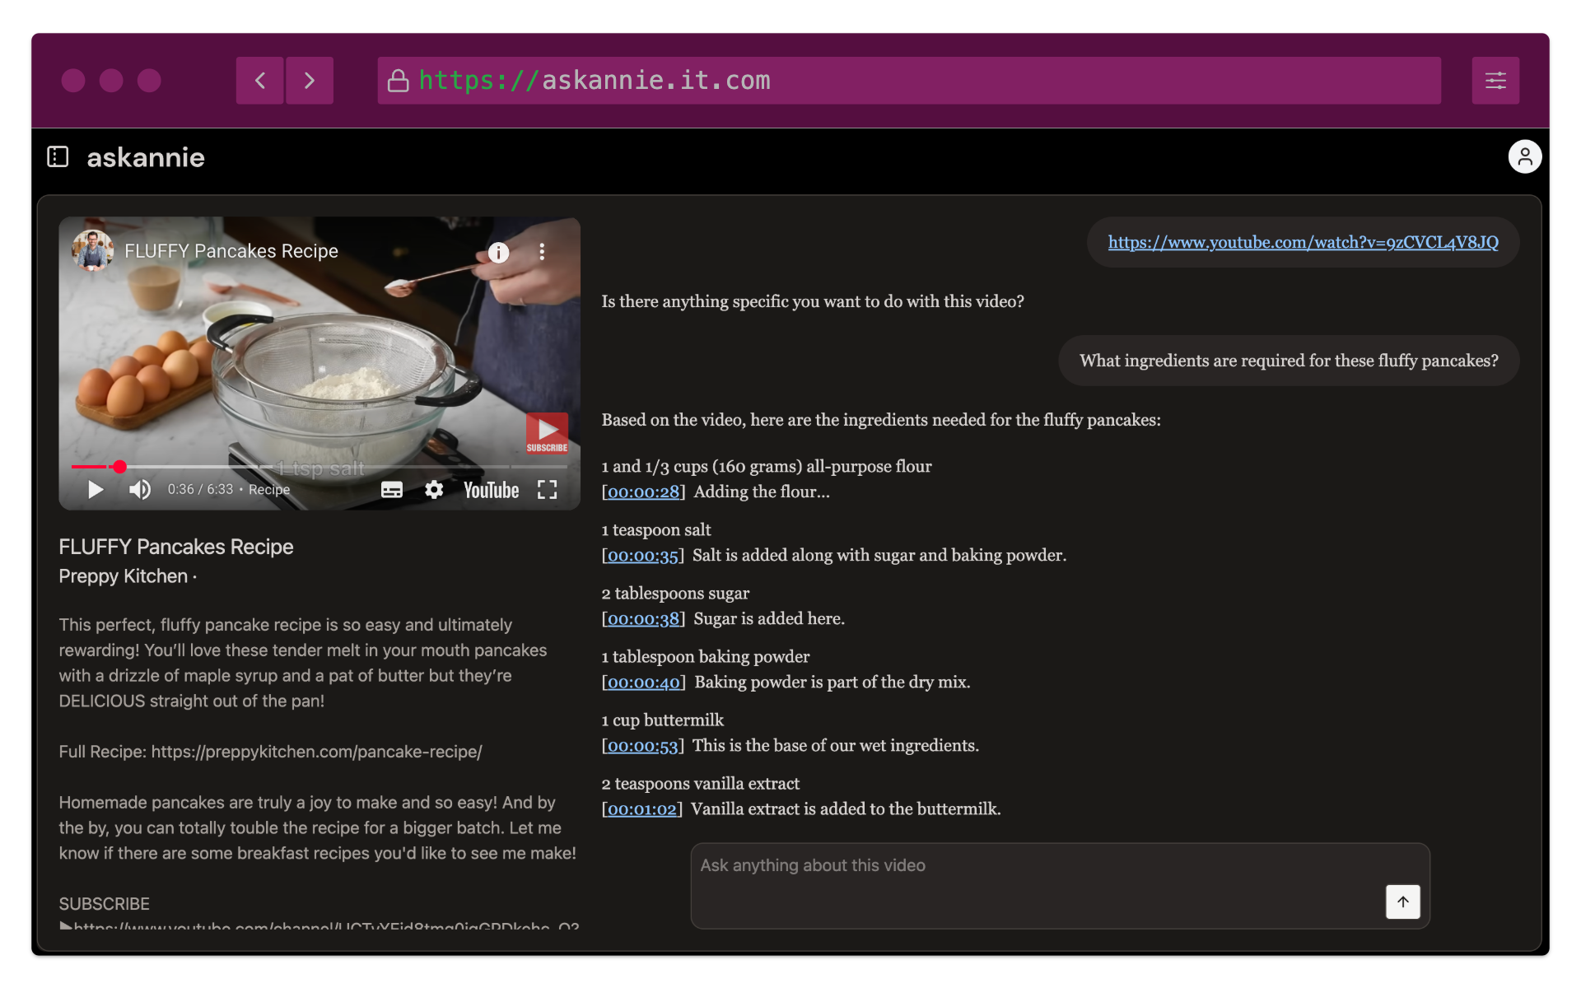
Task: Mute the video volume speaker icon
Action: tap(140, 490)
